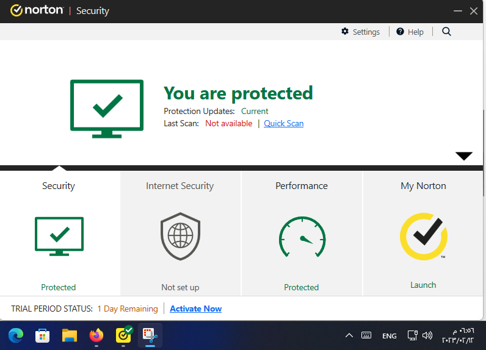Click the vertical scrollbar on right edge
The image size is (486, 350).
(484, 153)
